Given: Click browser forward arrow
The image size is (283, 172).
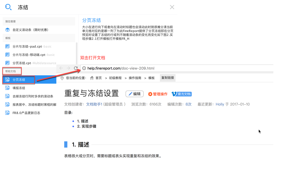Looking at the screenshot, I should (x=68, y=68).
